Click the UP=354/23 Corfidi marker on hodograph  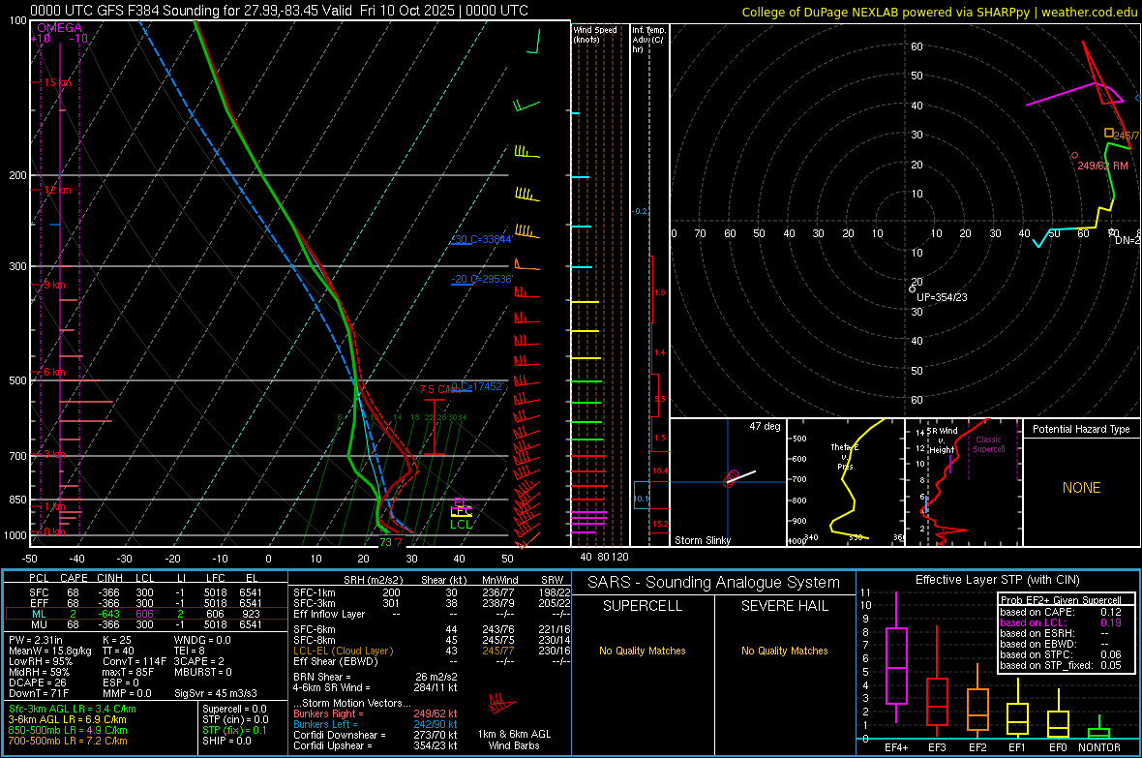(912, 289)
